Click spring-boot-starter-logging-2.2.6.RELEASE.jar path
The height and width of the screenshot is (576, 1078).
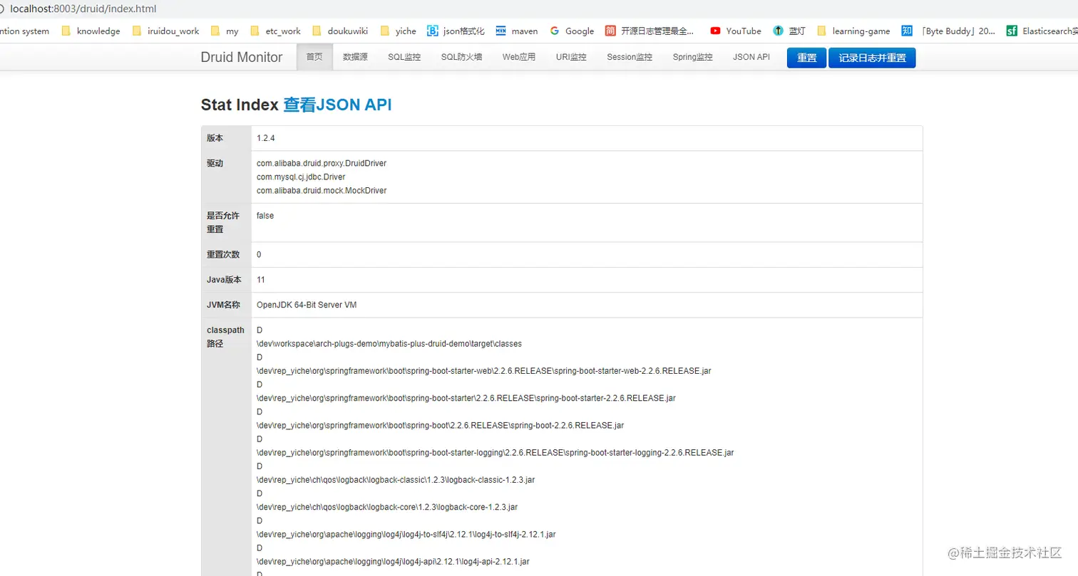pyautogui.click(x=496, y=452)
